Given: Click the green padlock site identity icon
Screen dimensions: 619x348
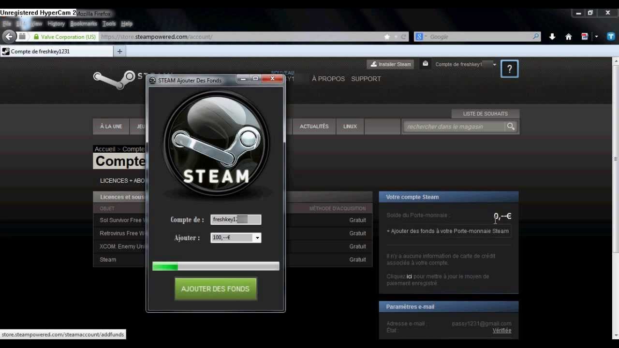Looking at the screenshot, I should click(x=36, y=37).
